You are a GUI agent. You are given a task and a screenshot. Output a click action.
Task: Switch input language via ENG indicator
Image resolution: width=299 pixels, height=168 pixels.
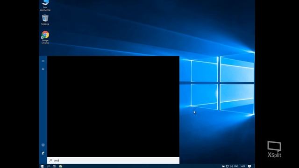point(236,166)
